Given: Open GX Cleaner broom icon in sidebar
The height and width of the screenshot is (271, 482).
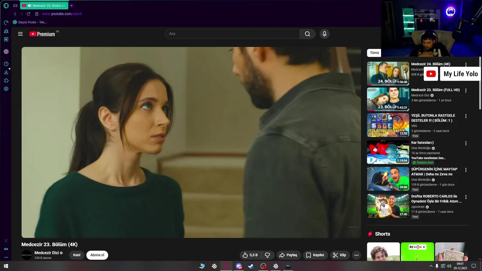Looking at the screenshot, I should [x=6, y=31].
